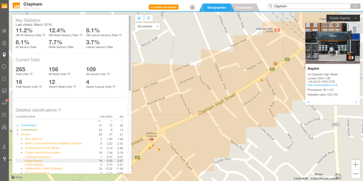
Task: Collapse Estate Agents & Auctioneers row
Action: [22, 153]
